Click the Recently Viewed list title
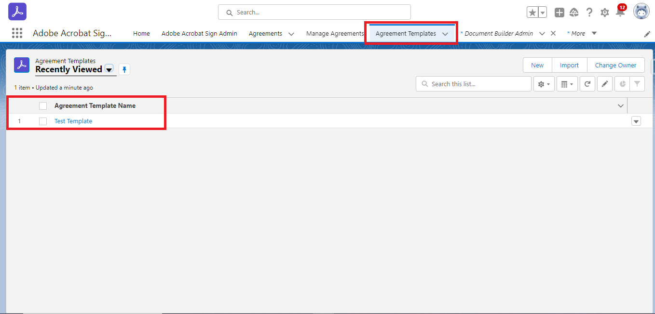 68,69
